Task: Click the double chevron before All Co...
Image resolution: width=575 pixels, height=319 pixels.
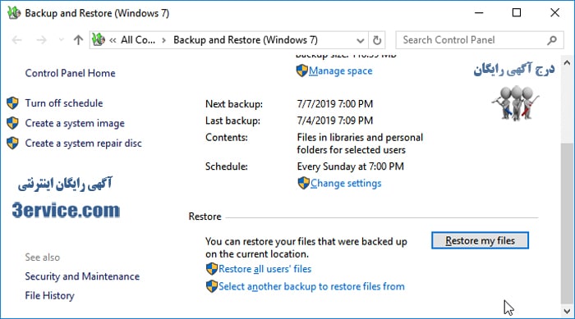Action: (113, 40)
